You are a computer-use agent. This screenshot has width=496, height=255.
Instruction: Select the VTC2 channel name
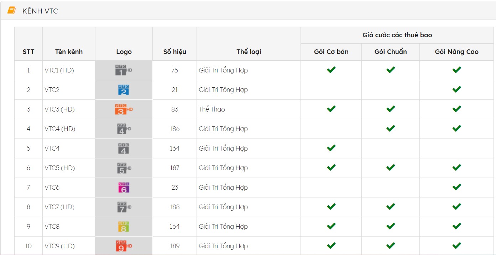[x=52, y=90]
